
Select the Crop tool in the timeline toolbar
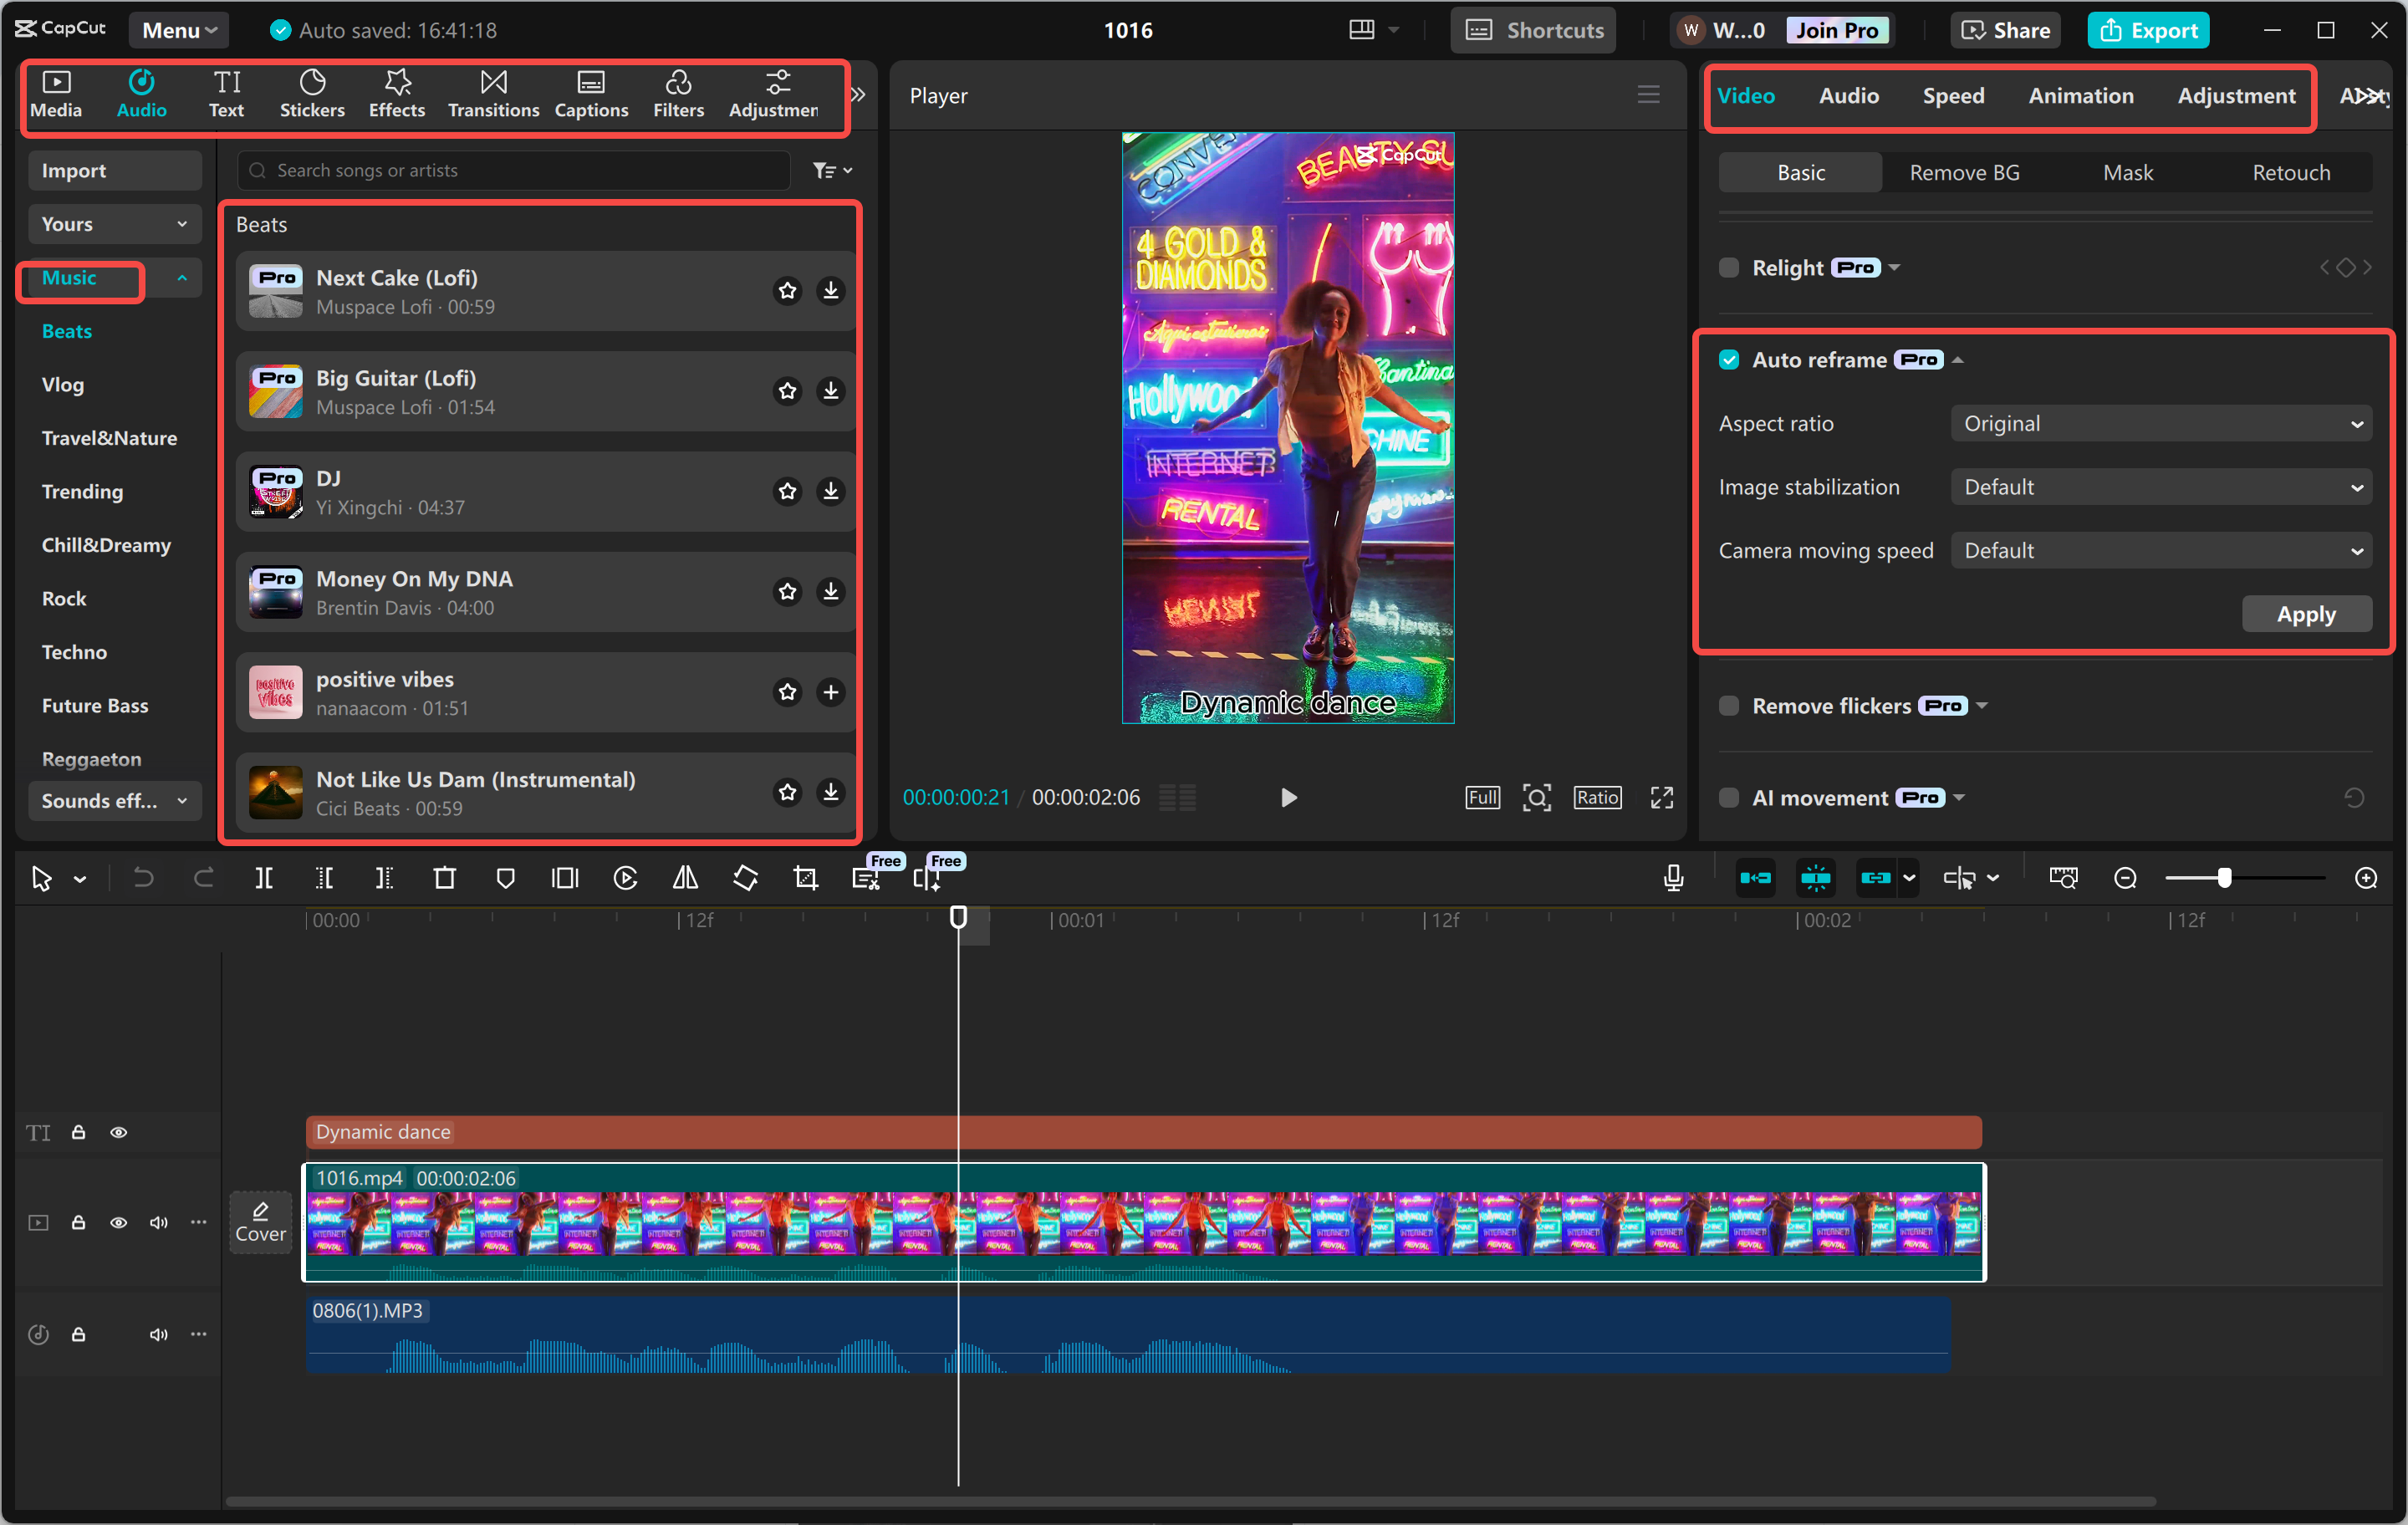coord(805,878)
